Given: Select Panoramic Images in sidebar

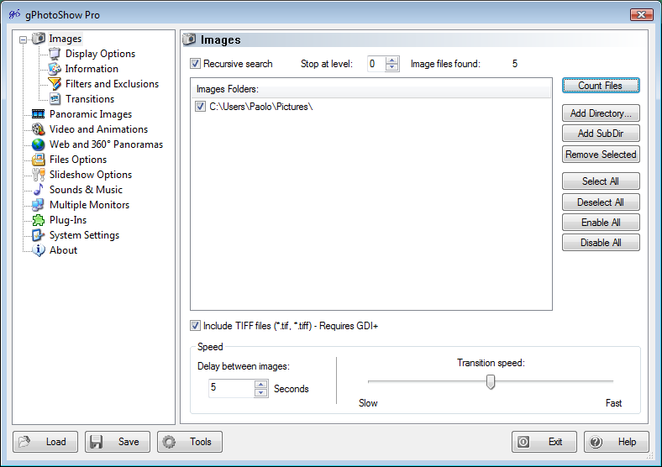Looking at the screenshot, I should [91, 114].
